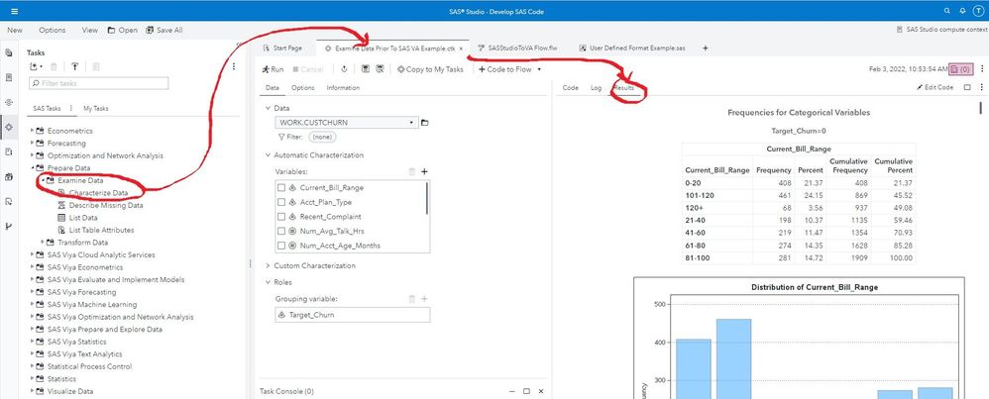Viewport: 989px width, 399px height.
Task: Click the first layout icon after upload
Action: (366, 69)
